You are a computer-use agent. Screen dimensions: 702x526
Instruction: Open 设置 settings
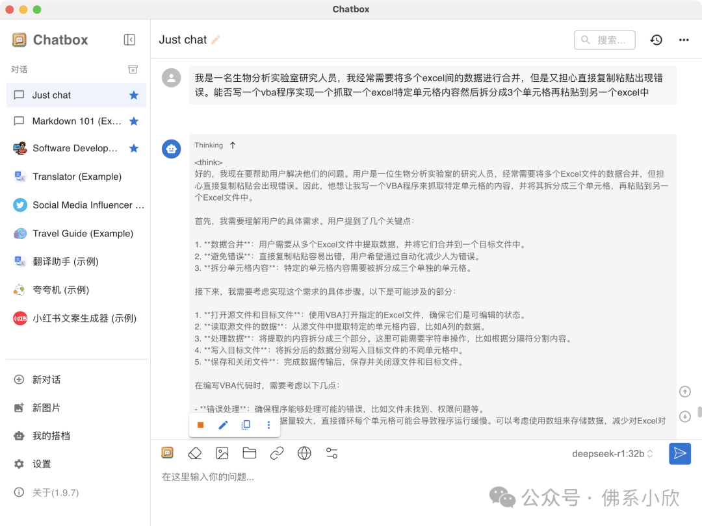click(x=76, y=464)
